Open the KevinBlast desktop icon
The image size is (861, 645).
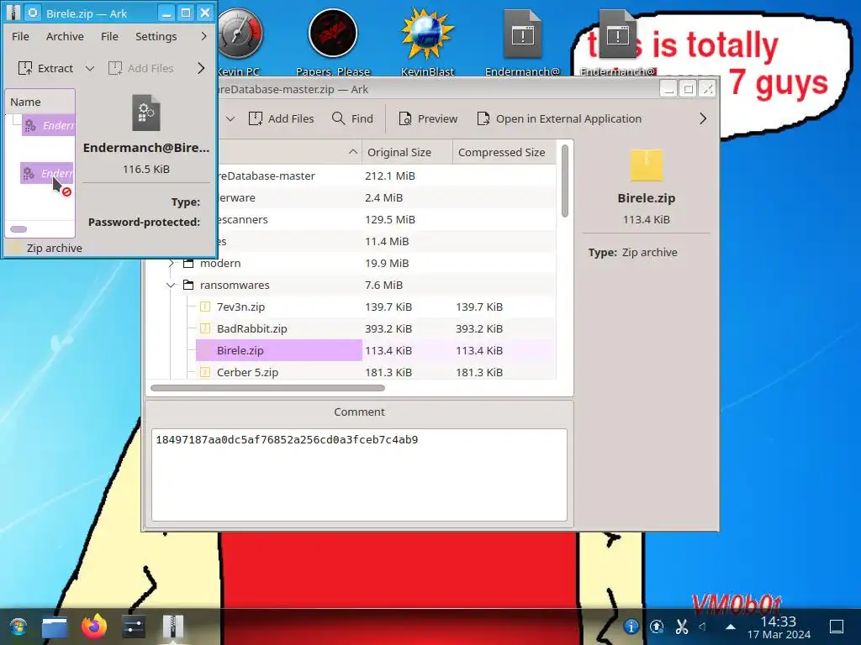point(427,42)
